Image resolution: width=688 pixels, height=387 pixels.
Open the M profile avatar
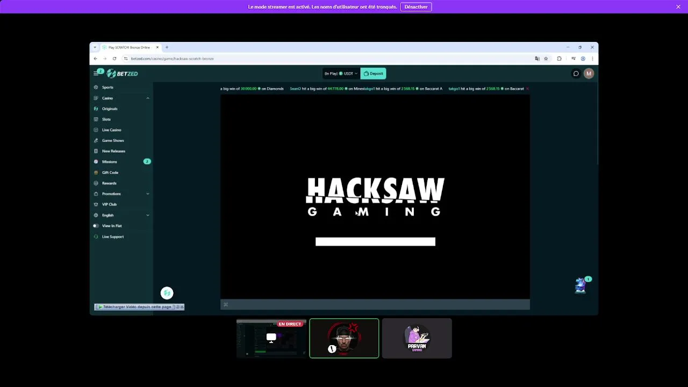(589, 74)
